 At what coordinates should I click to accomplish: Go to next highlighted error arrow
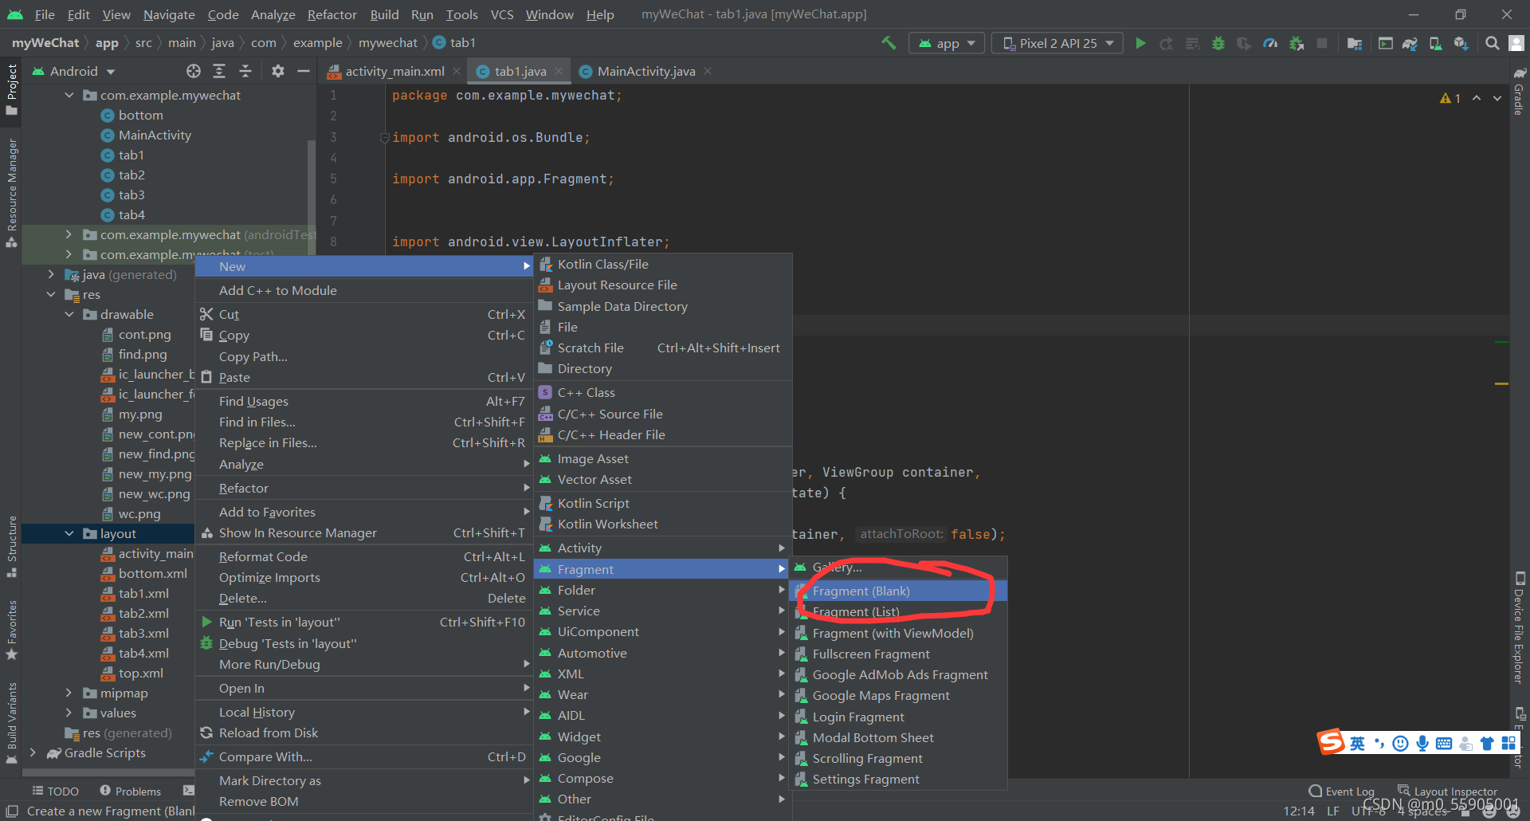(1497, 98)
